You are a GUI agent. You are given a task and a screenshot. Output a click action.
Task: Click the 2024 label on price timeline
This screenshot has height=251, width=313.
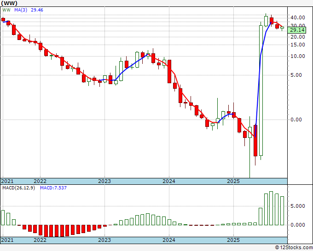pyautogui.click(x=169, y=181)
